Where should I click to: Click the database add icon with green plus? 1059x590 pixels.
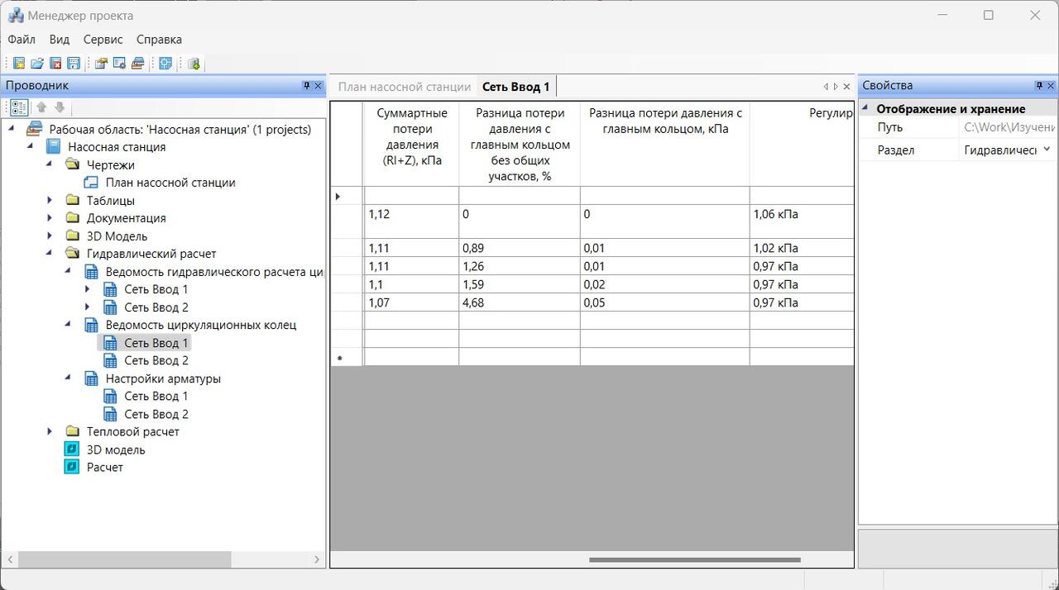tap(194, 64)
